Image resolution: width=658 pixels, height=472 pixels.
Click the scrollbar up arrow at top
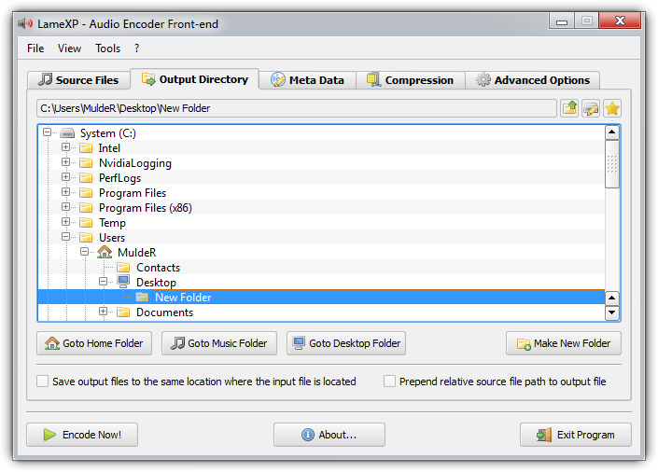(x=612, y=132)
